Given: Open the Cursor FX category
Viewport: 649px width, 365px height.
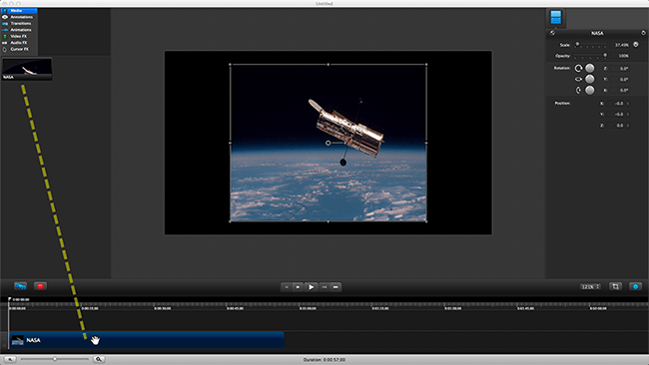Looking at the screenshot, I should (x=19, y=49).
